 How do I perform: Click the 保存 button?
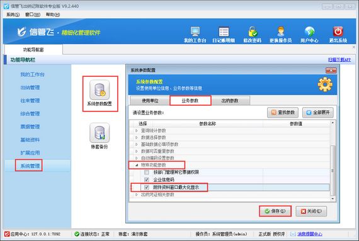coord(275,211)
